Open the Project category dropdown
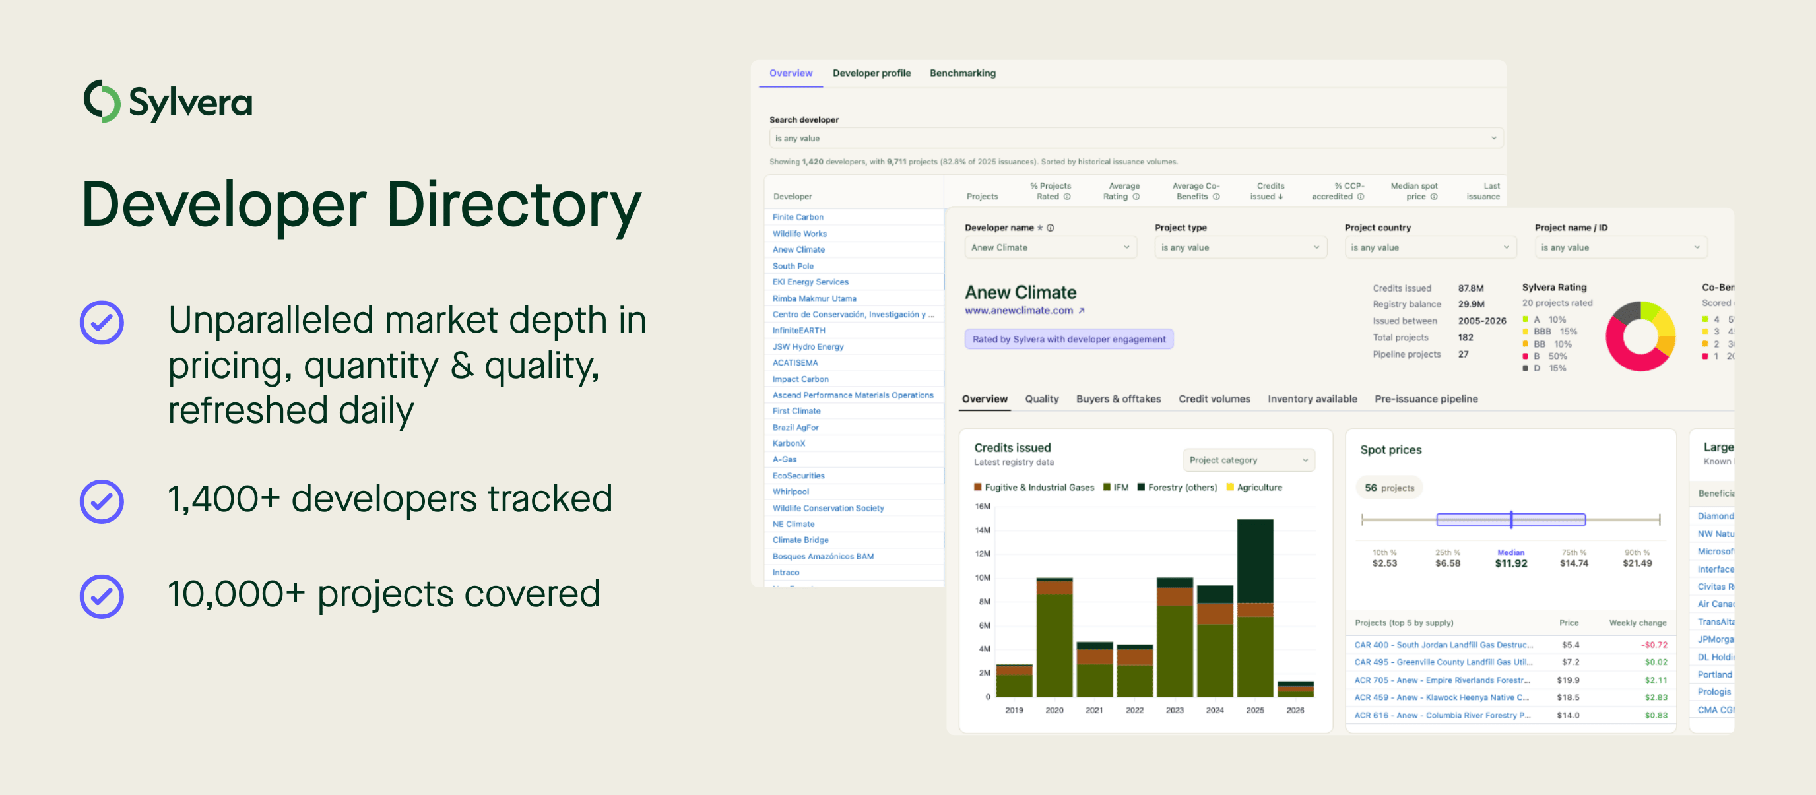1816x795 pixels. [x=1248, y=461]
